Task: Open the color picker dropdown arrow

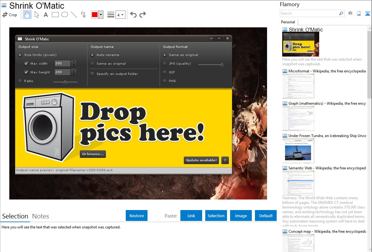Action: 101,15
